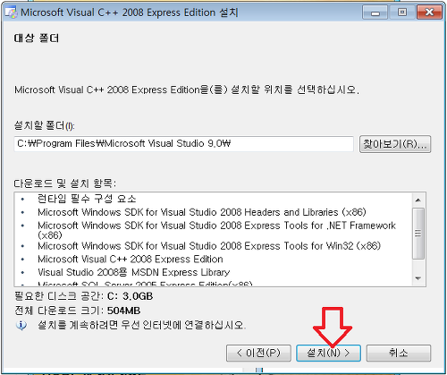
Task: Click inside the install folder path field
Action: [183, 144]
